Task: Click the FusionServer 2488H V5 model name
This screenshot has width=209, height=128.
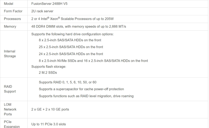Action: [x=50, y=4]
